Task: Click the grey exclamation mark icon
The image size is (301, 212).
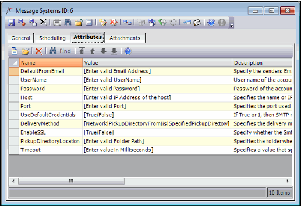Action: tap(222, 23)
